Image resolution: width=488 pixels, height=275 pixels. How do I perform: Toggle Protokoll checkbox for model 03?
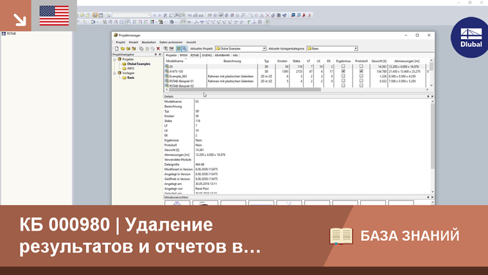(x=362, y=66)
